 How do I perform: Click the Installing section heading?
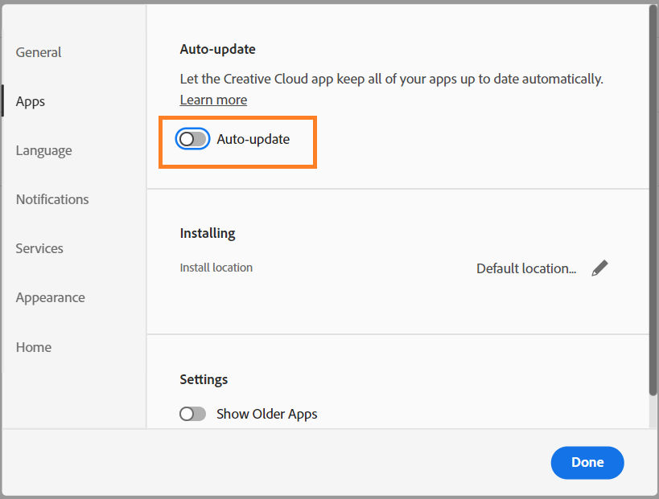(208, 233)
